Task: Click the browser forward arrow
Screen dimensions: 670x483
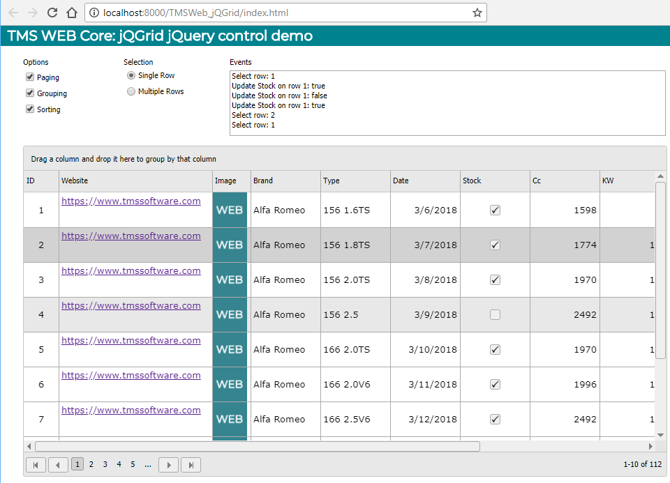Action: coord(33,13)
